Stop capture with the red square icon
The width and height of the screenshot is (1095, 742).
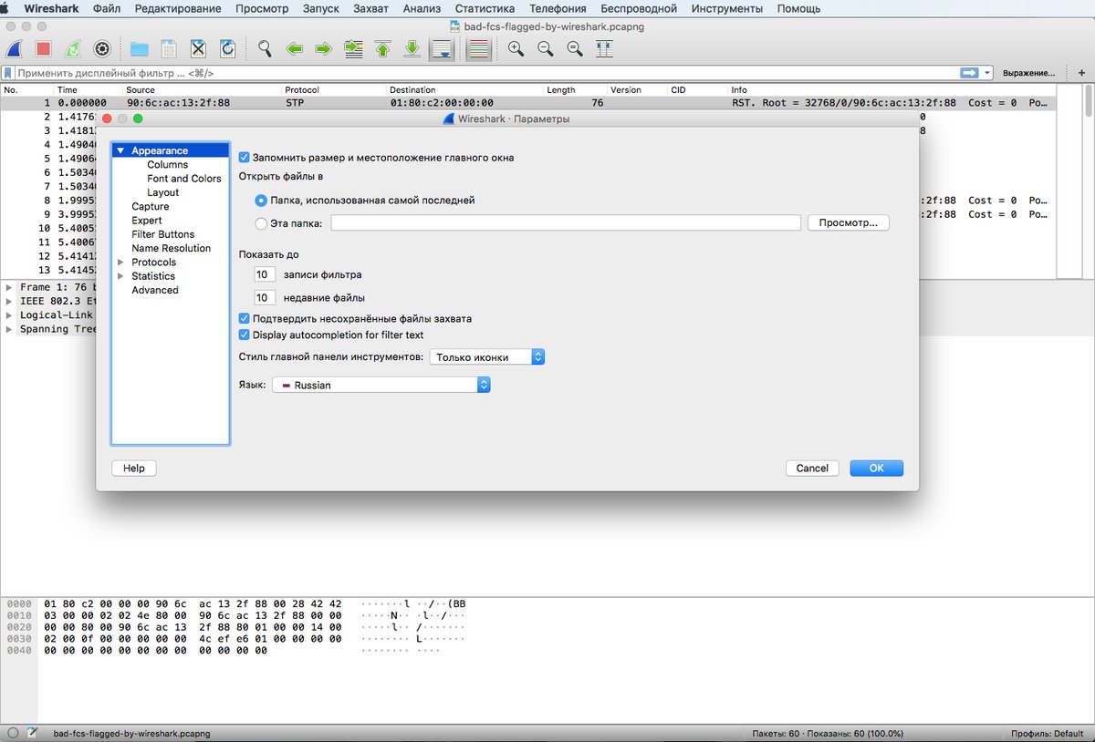click(43, 48)
